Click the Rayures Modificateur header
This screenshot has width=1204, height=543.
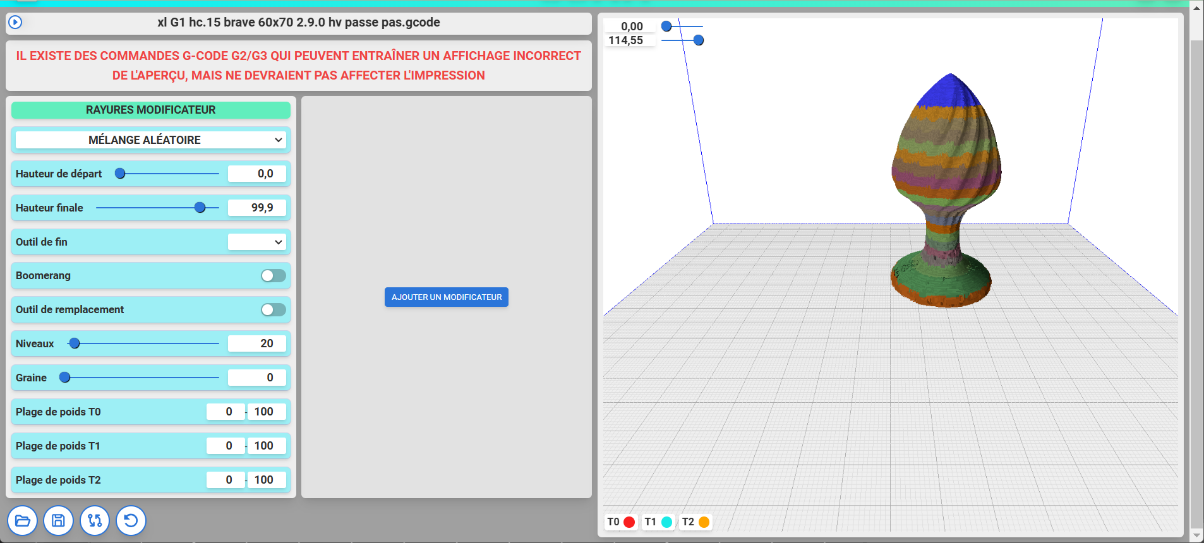tap(151, 110)
